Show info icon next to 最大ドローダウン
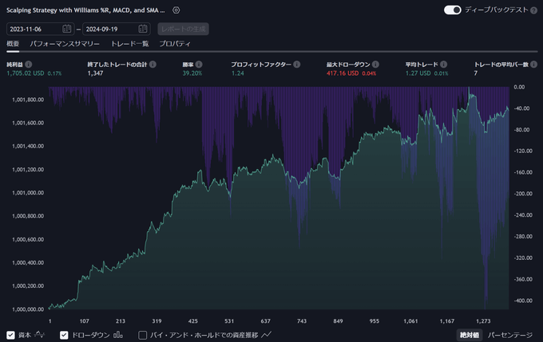 (x=375, y=65)
